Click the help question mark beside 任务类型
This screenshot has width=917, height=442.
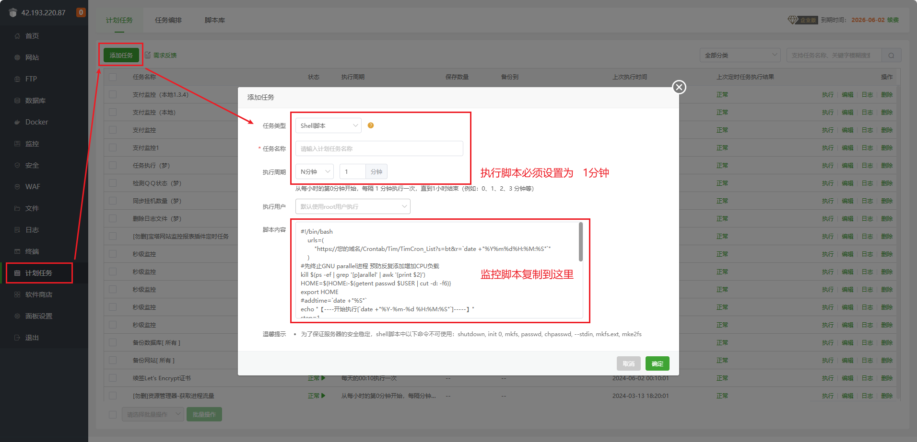pyautogui.click(x=371, y=125)
